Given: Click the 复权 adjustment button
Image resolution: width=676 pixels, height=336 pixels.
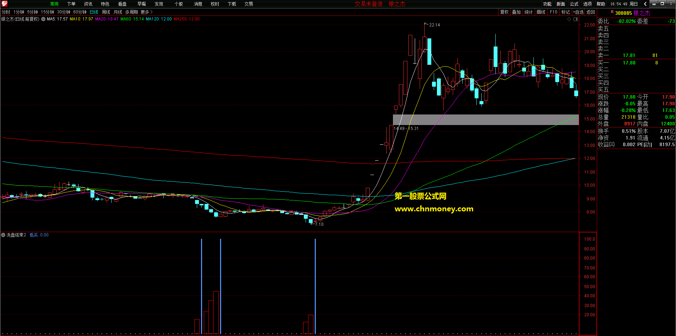Looking at the screenshot, I should [504, 12].
